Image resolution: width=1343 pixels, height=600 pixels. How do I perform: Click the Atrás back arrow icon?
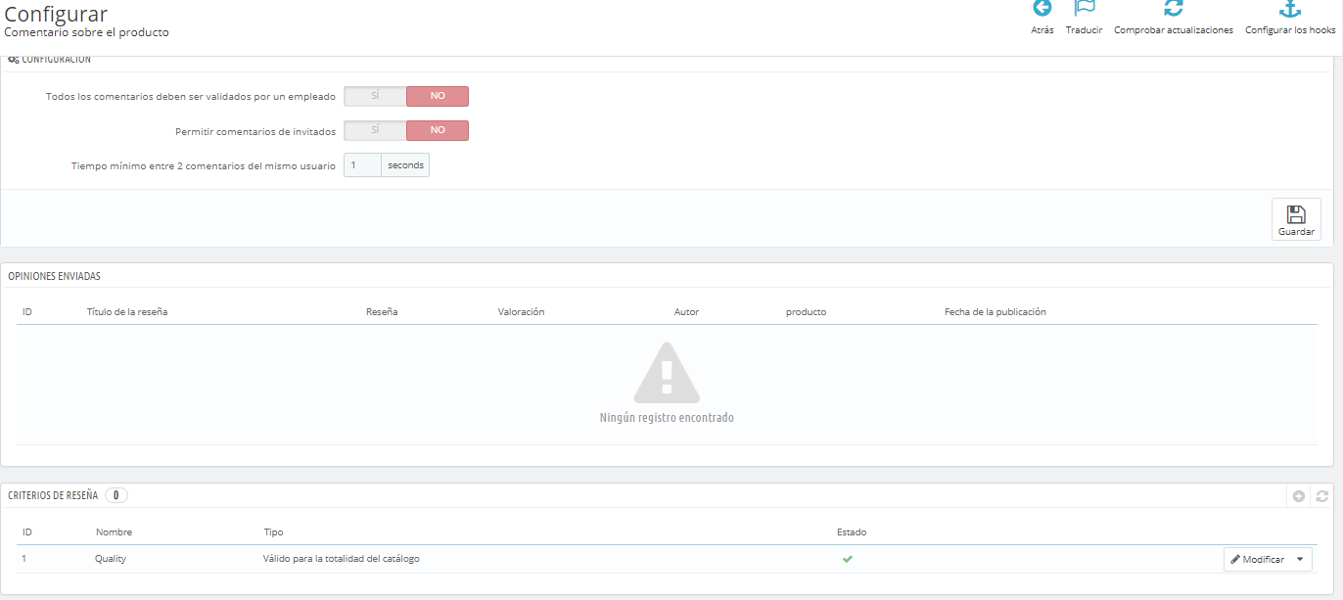tap(1042, 8)
